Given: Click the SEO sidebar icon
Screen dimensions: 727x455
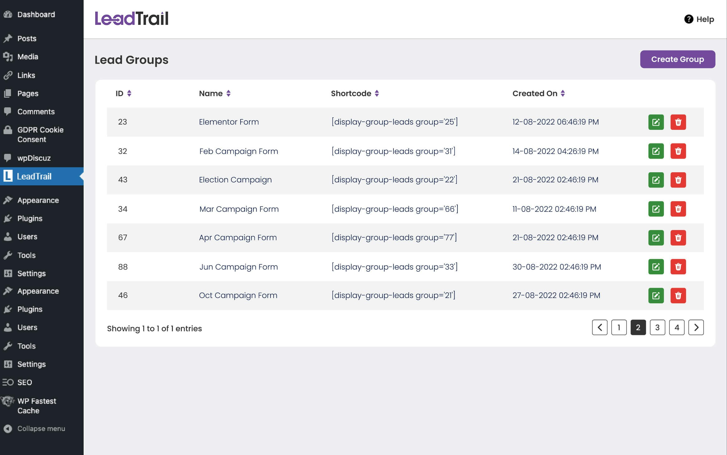Looking at the screenshot, I should 8,382.
